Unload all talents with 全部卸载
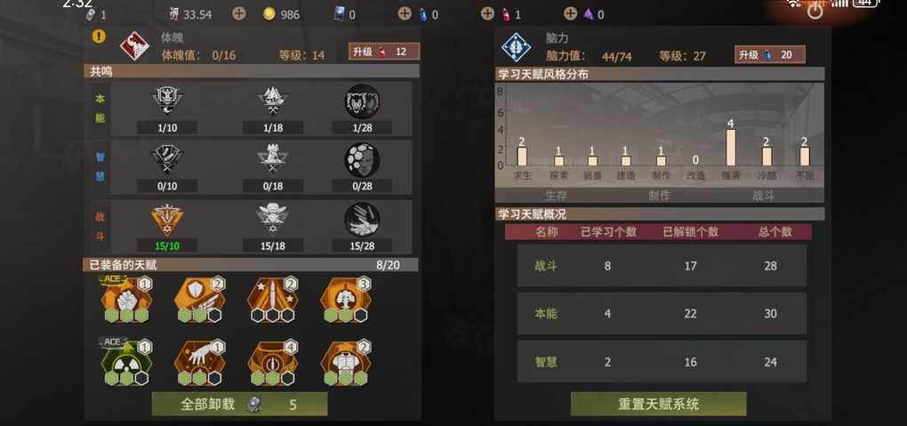 coord(239,404)
